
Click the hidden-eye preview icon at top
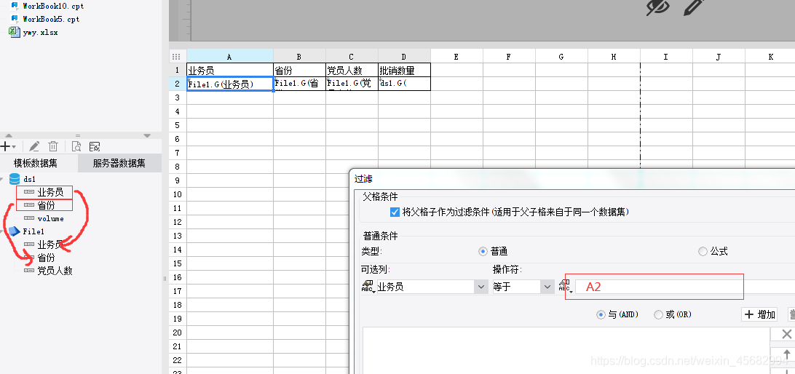coord(657,7)
